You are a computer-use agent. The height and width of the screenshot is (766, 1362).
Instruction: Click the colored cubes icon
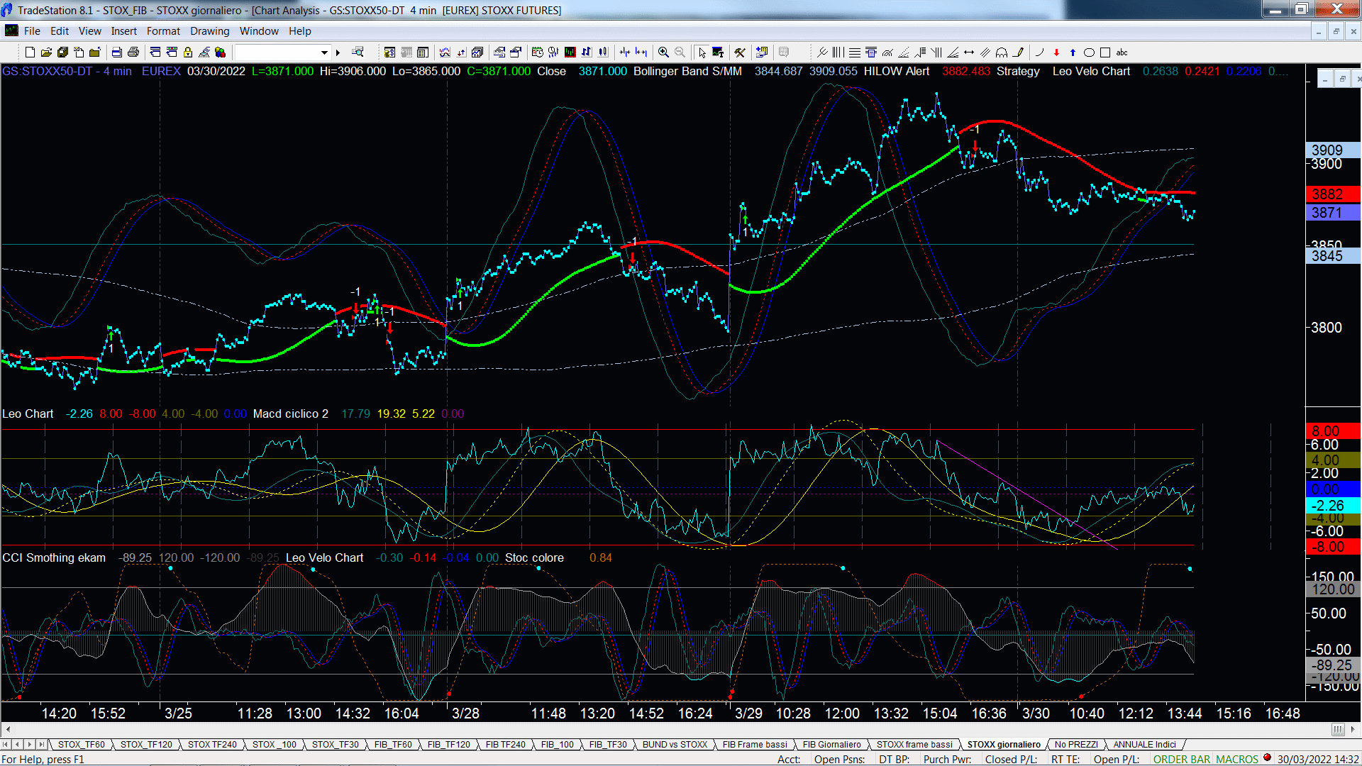(x=221, y=52)
